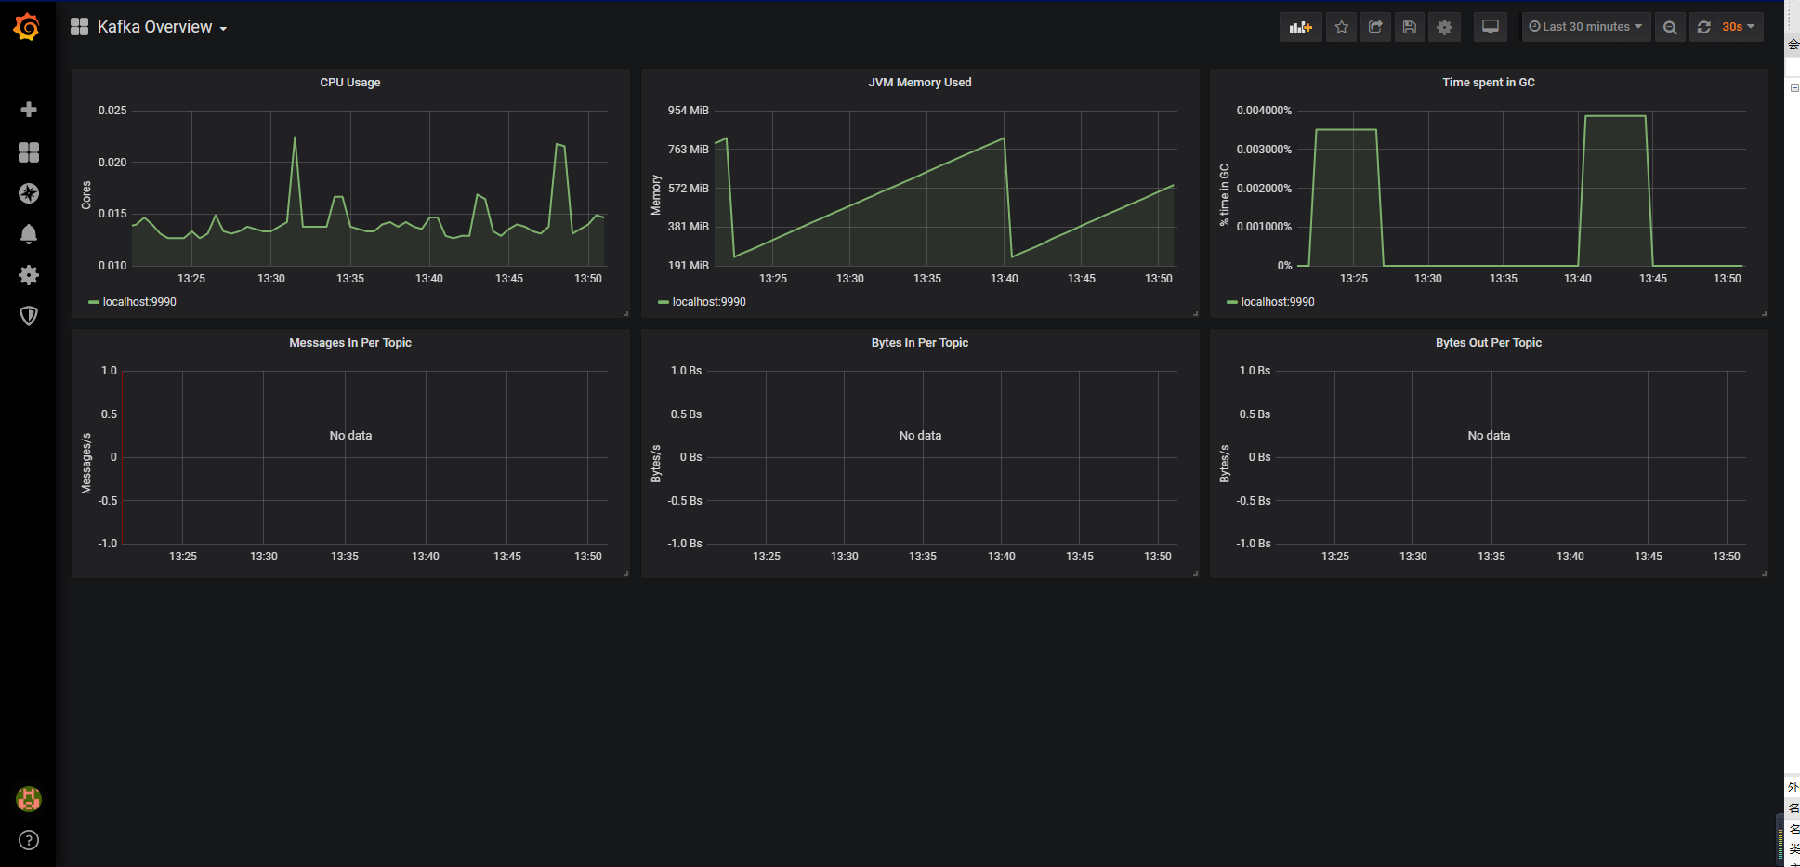Mark dashboard as favorite with star
This screenshot has height=867, width=1800.
pos(1341,27)
